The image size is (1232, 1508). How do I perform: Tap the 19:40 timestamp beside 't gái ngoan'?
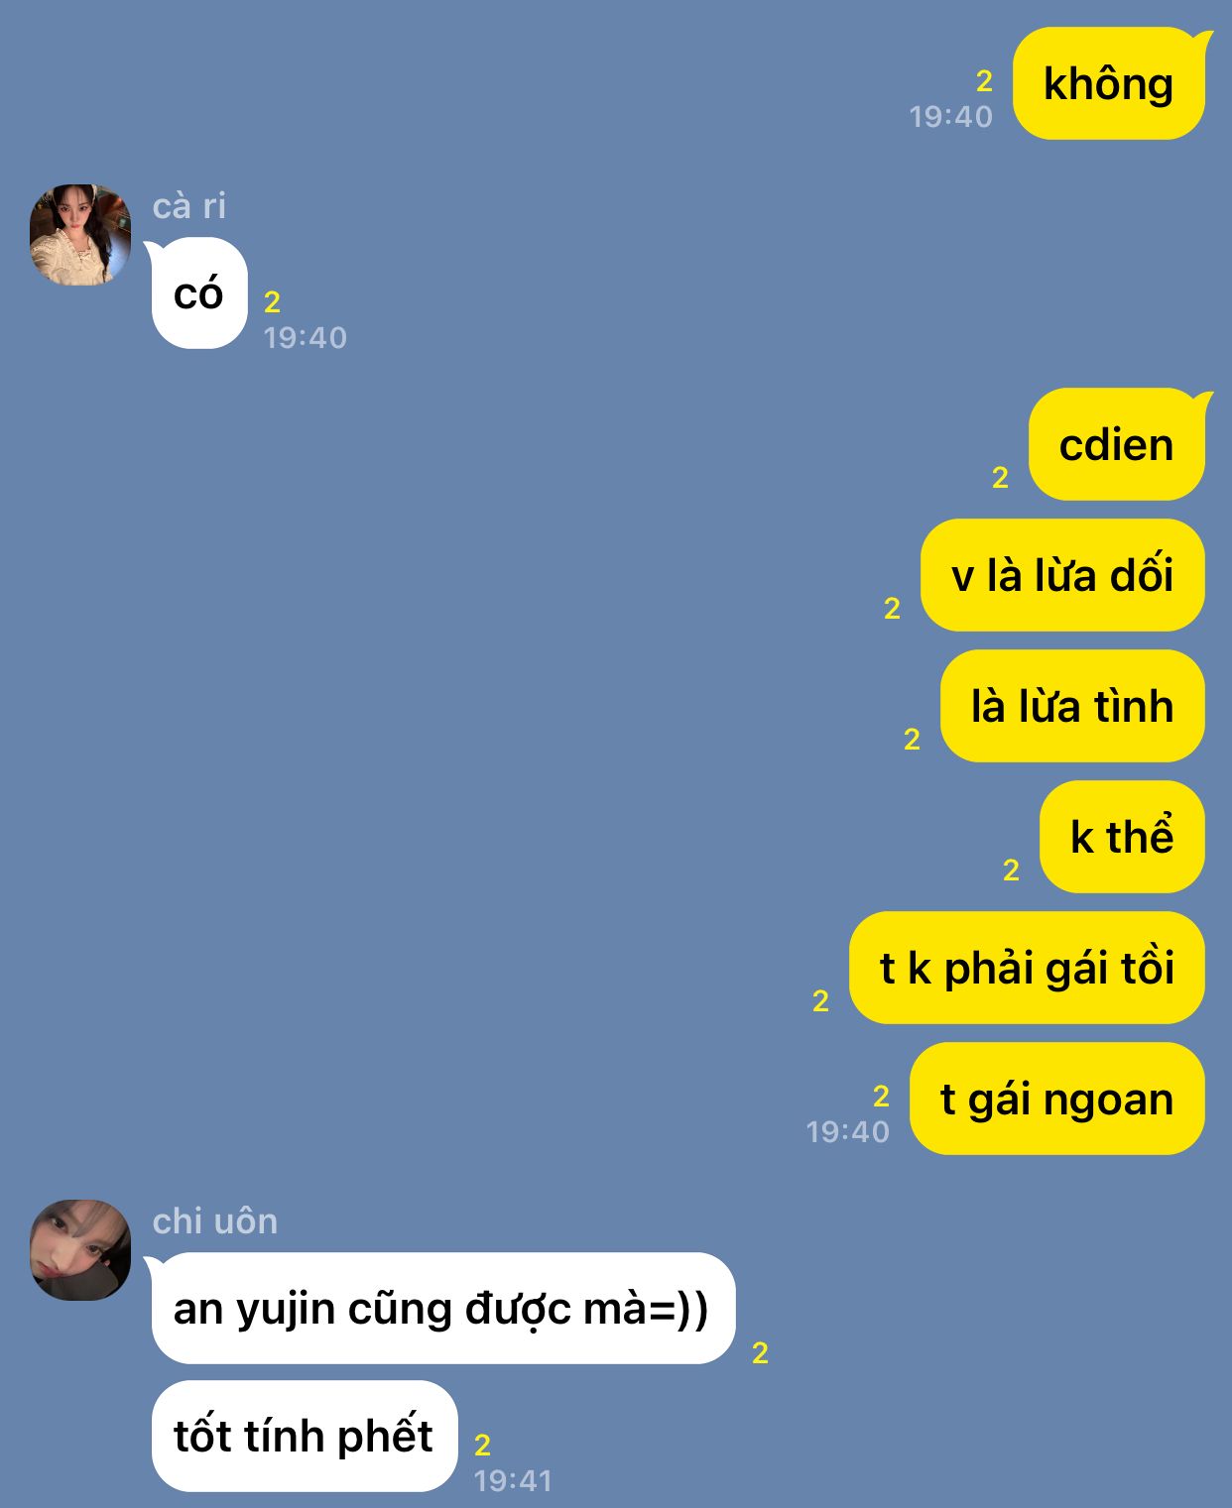(x=847, y=1131)
